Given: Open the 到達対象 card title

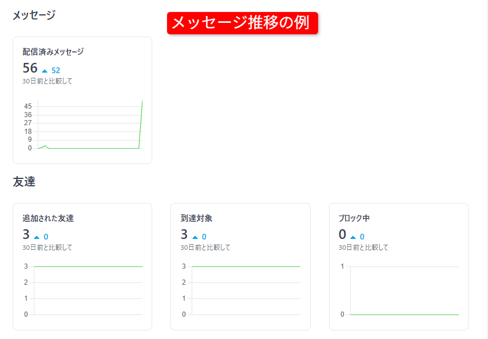Looking at the screenshot, I should click(x=196, y=218).
